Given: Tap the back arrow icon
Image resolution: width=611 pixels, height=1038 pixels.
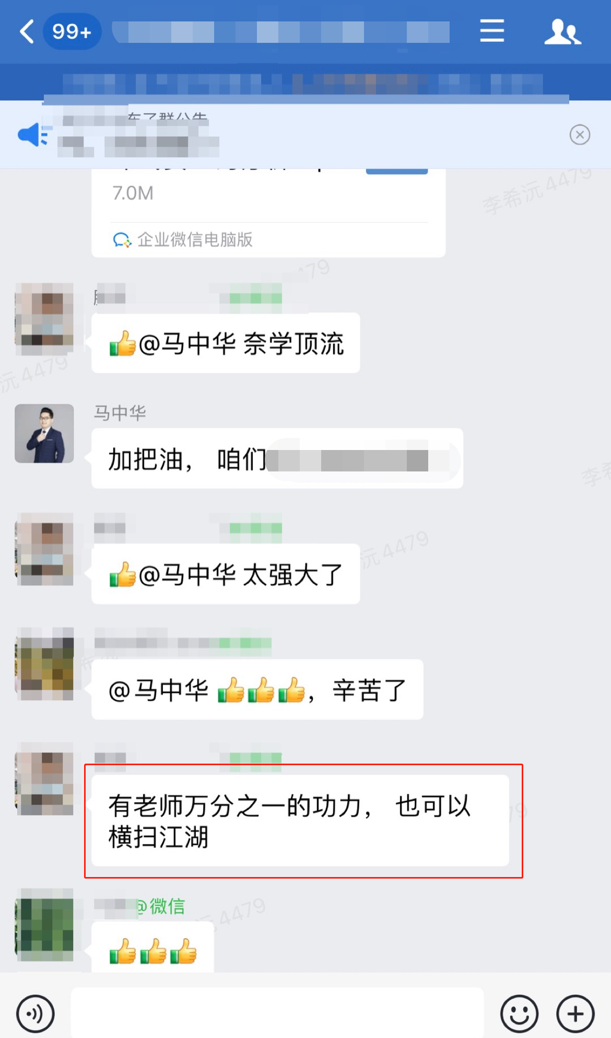Looking at the screenshot, I should (x=27, y=31).
